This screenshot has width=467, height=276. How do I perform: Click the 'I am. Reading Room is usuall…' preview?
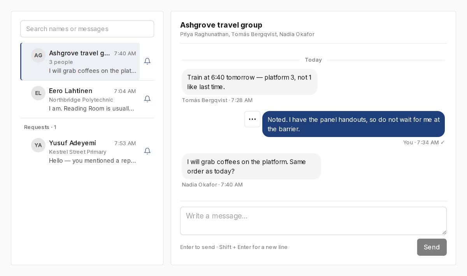click(92, 109)
